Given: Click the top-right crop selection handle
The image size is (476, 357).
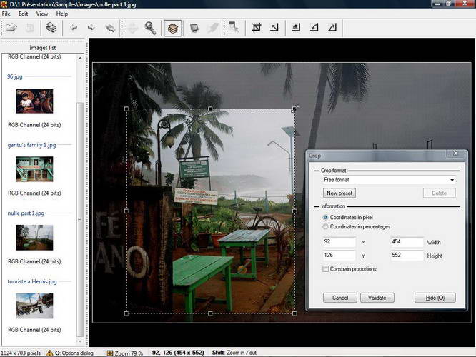Looking at the screenshot, I should pyautogui.click(x=294, y=109).
